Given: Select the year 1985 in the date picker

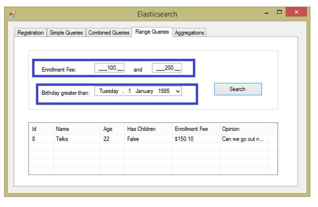Looking at the screenshot, I should pyautogui.click(x=164, y=91).
